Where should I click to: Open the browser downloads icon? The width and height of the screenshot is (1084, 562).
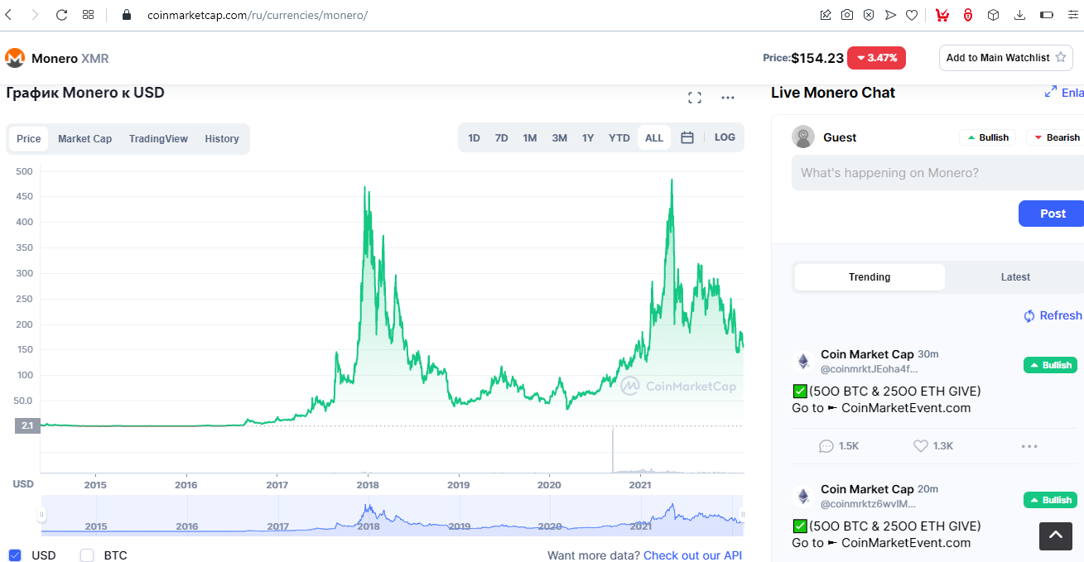point(1020,15)
